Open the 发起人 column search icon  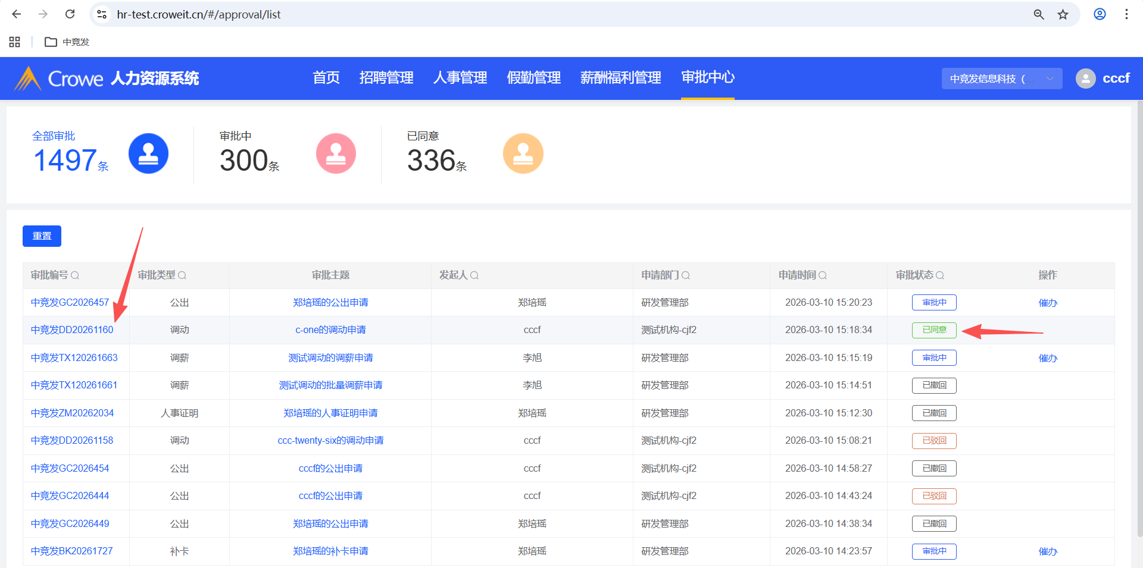coord(474,275)
